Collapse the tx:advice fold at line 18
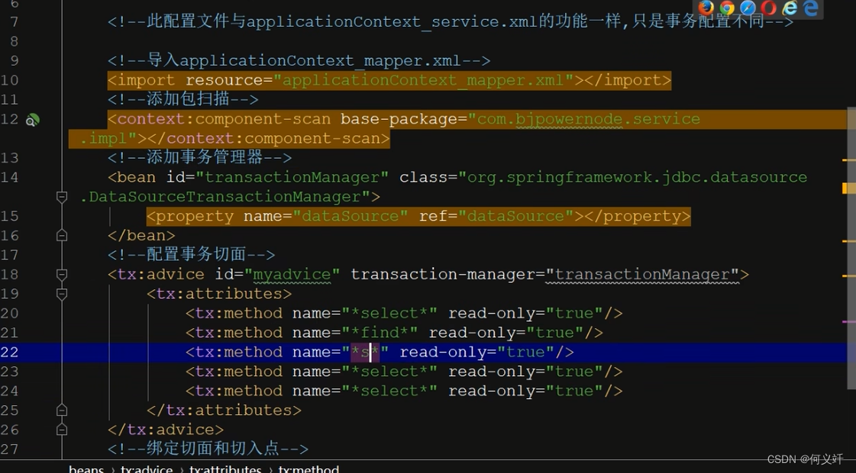Screen dimensions: 856x473 (62, 275)
